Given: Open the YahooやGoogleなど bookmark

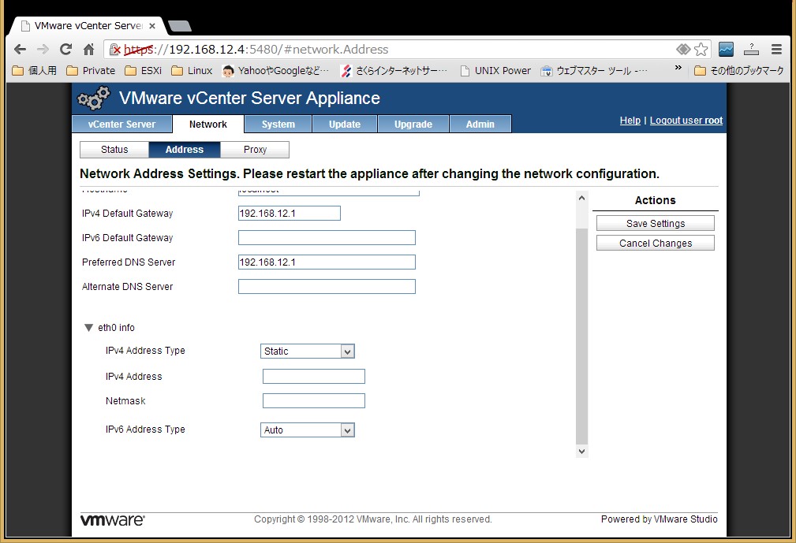Looking at the screenshot, I should 275,70.
